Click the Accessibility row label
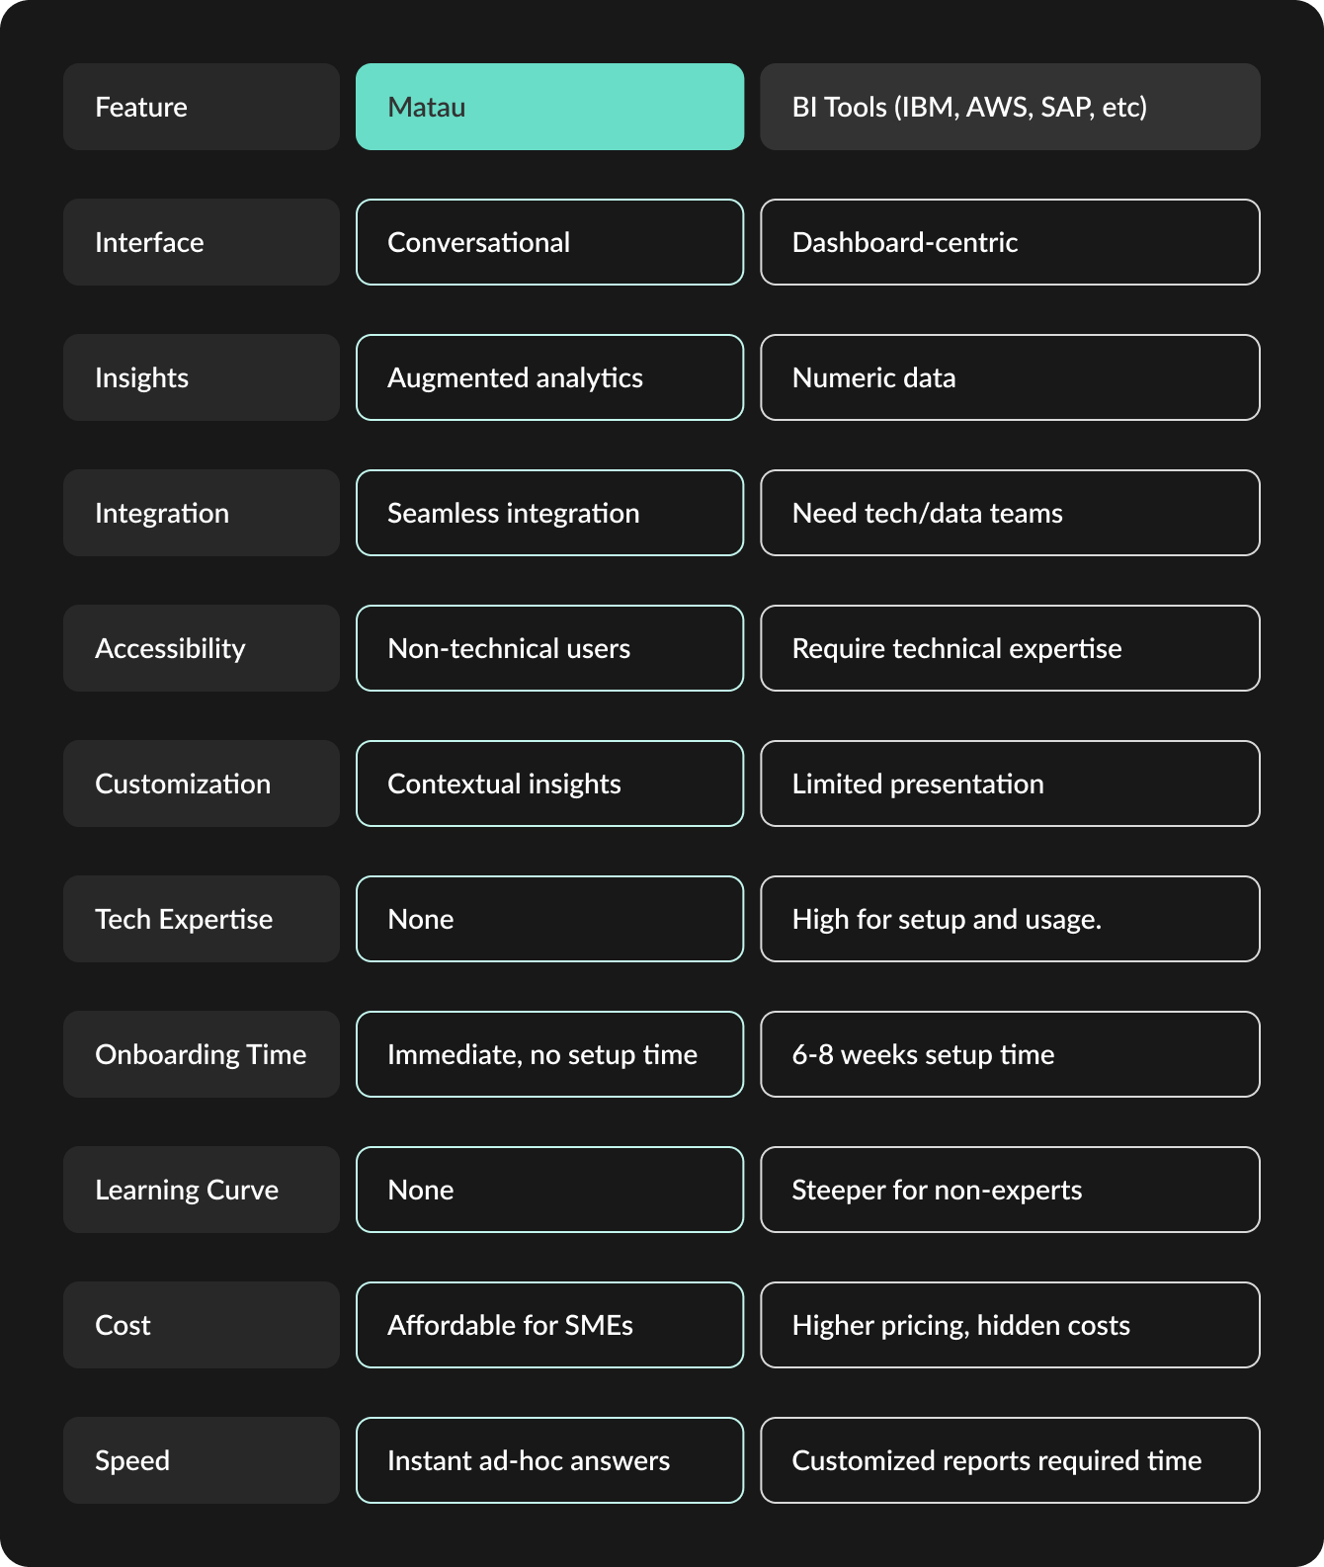Image resolution: width=1324 pixels, height=1567 pixels. (x=202, y=648)
